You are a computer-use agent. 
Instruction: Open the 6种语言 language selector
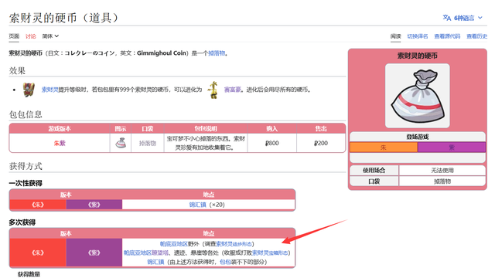pos(463,18)
